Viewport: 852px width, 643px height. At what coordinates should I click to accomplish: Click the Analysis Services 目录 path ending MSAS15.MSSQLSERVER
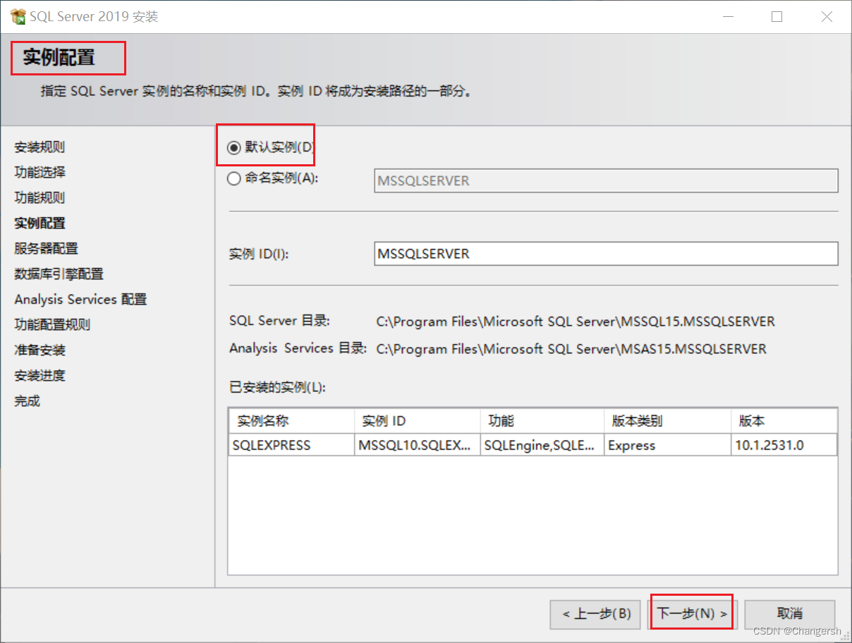(571, 349)
